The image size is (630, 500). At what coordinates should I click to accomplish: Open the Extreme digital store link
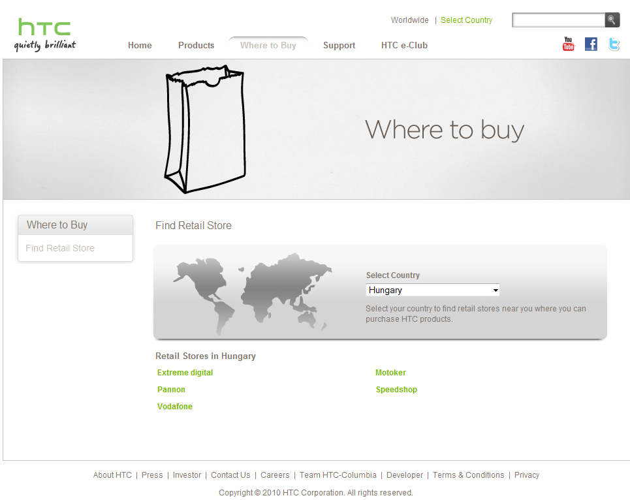coord(185,373)
